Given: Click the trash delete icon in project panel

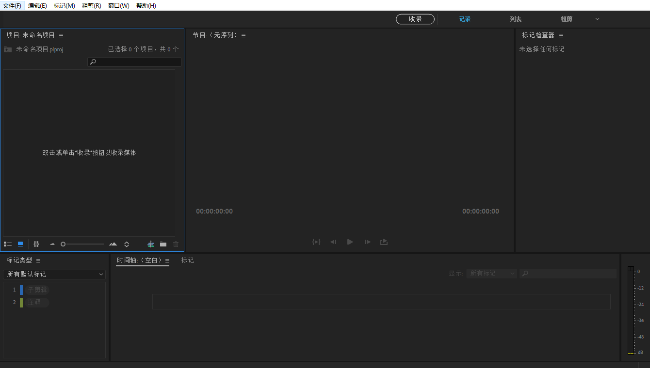Looking at the screenshot, I should click(x=176, y=244).
